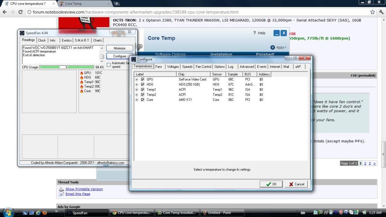Open Show Printable Version link
386x217 pixels.
[84, 189]
